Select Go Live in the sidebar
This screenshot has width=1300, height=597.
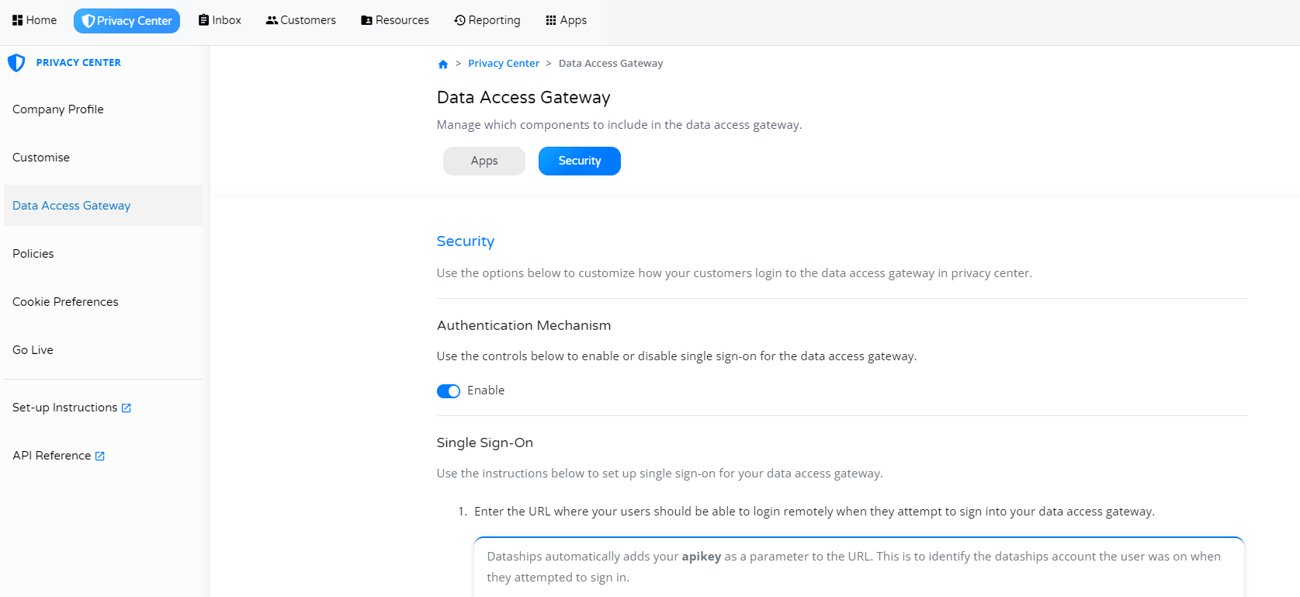point(33,350)
